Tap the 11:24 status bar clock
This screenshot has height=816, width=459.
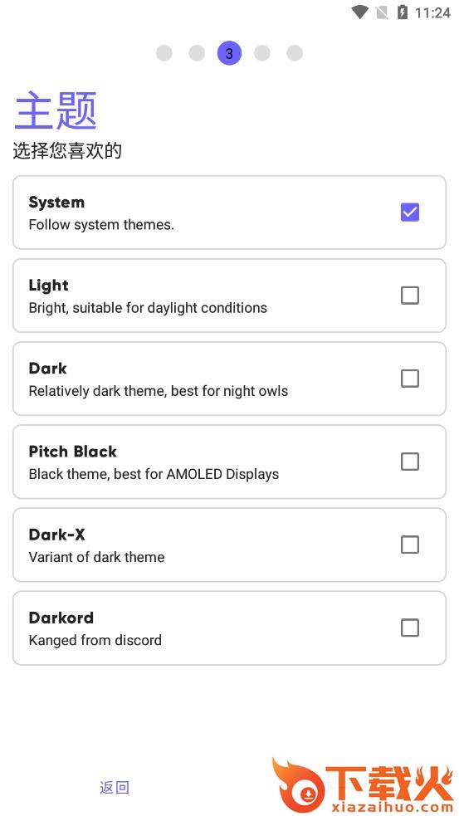pyautogui.click(x=432, y=13)
